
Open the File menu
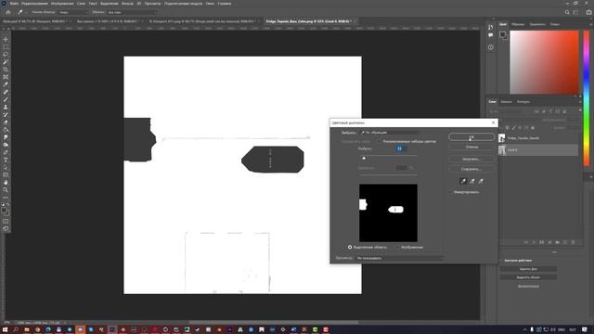click(14, 4)
